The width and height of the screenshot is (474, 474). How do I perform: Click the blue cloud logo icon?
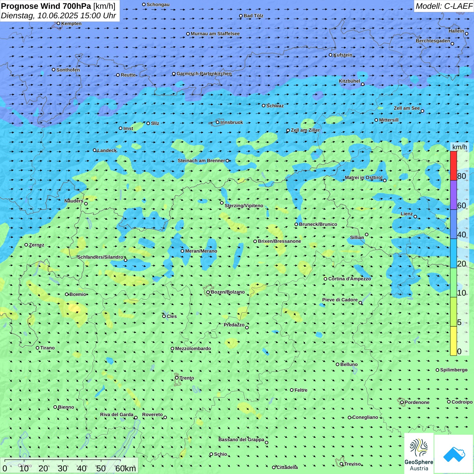pyautogui.click(x=454, y=454)
